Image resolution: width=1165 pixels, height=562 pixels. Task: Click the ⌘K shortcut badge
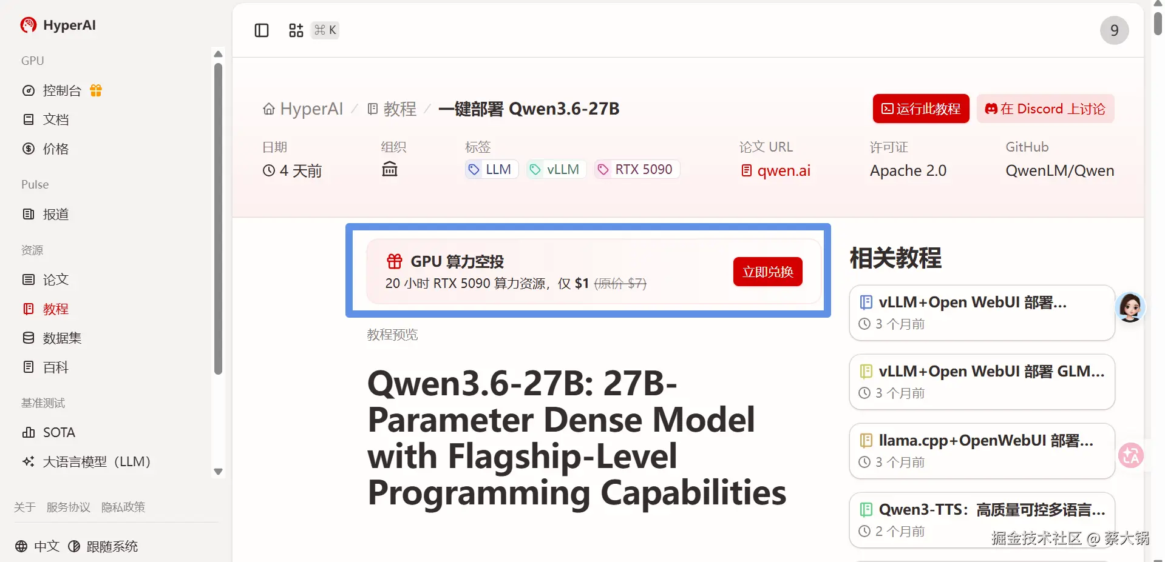click(x=325, y=30)
